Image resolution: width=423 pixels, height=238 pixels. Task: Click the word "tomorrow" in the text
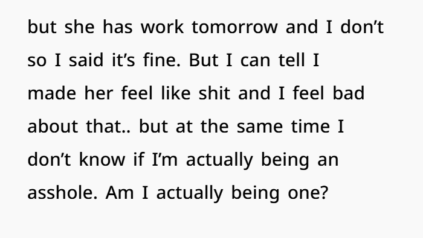pos(234,28)
